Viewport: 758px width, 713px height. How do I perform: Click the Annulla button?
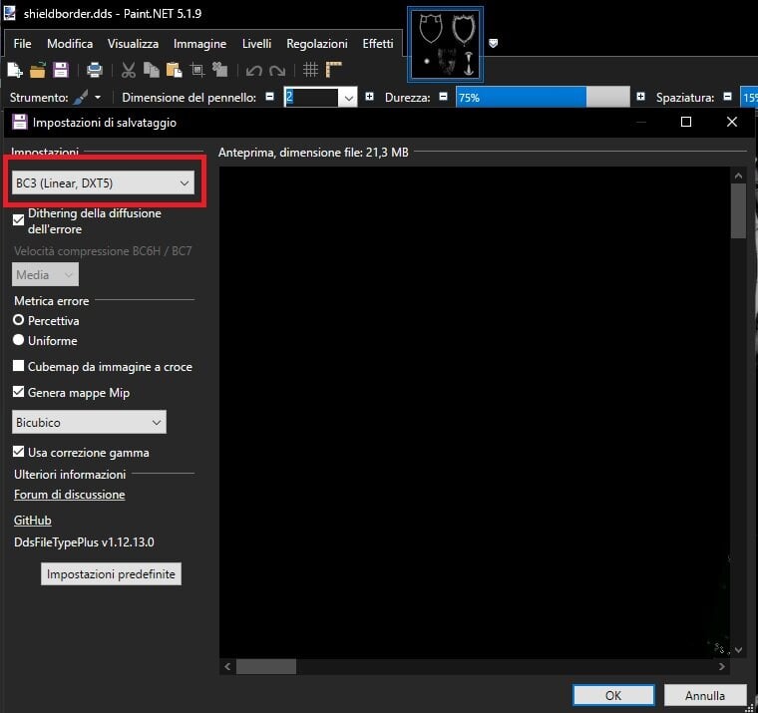click(x=705, y=695)
